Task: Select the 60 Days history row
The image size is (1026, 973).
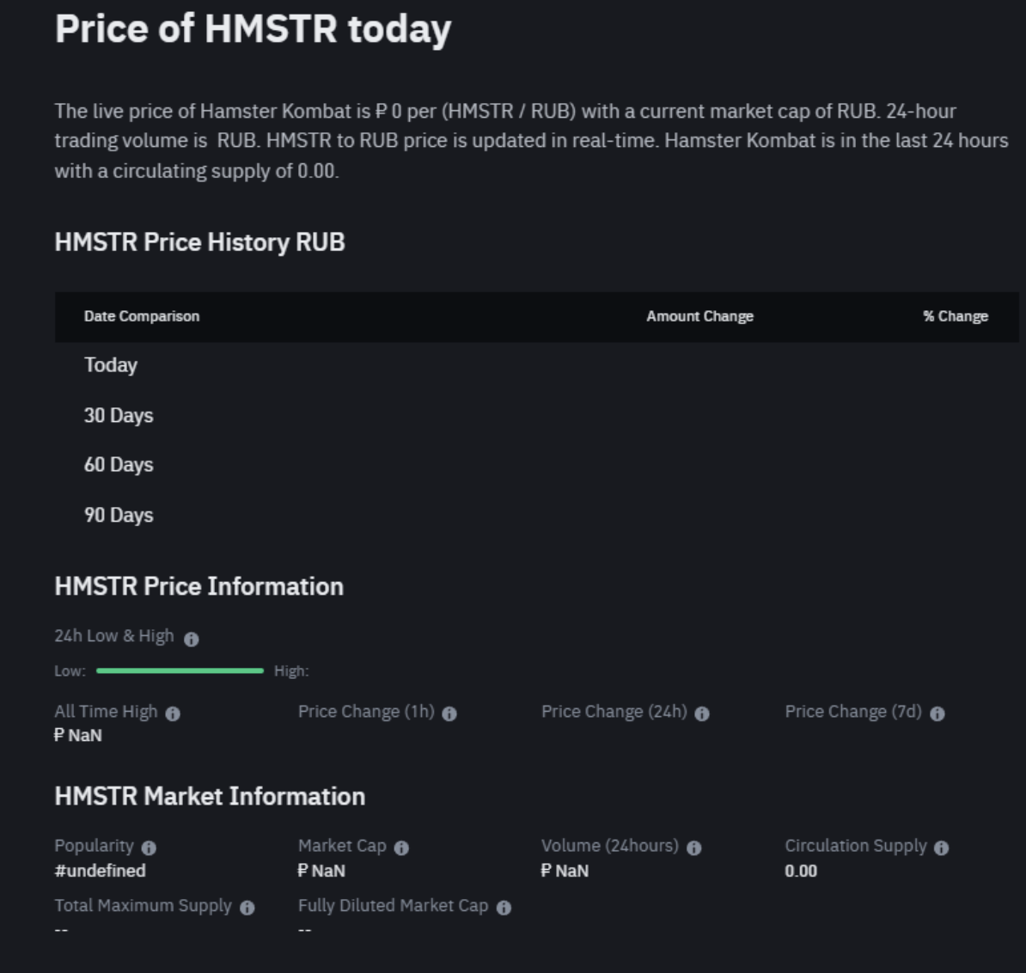Action: [119, 465]
